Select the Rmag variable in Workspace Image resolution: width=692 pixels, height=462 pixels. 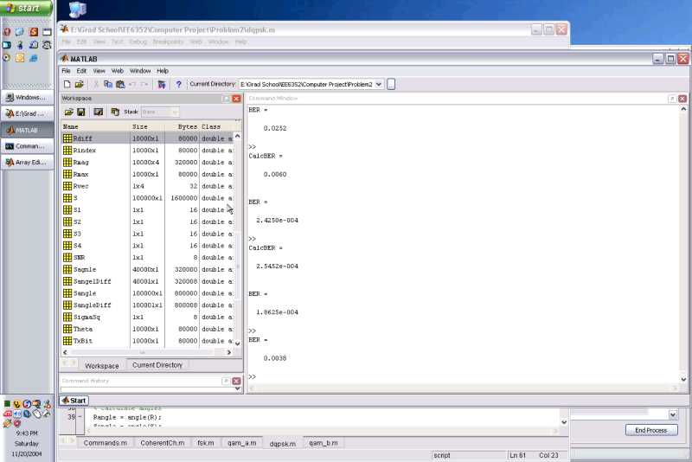tap(147, 163)
